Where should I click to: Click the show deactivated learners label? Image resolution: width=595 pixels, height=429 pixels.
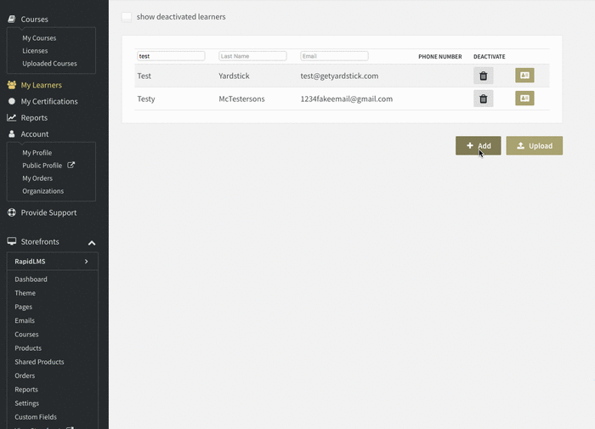coord(181,17)
